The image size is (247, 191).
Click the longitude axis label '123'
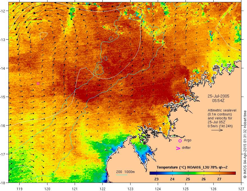130,189
